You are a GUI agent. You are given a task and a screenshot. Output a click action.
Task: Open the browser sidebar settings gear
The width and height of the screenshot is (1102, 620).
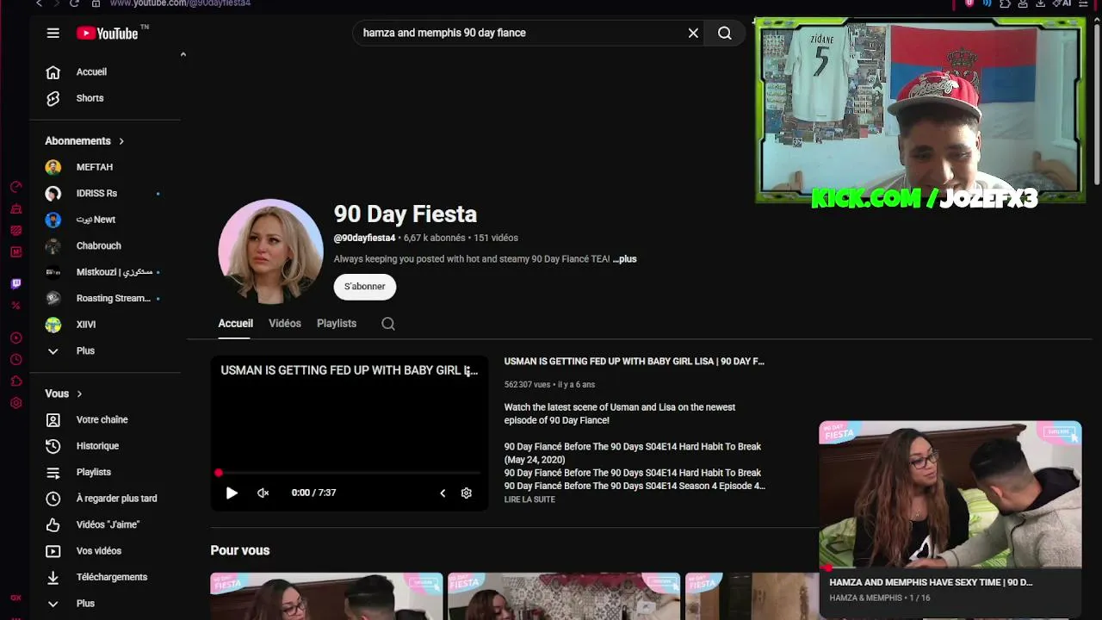point(15,403)
